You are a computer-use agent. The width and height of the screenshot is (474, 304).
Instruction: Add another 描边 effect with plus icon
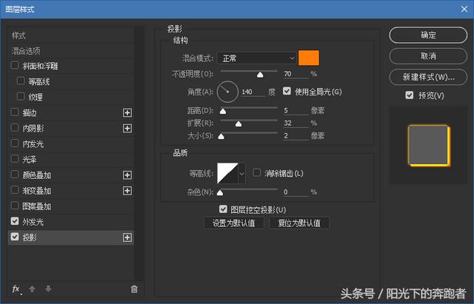point(127,113)
